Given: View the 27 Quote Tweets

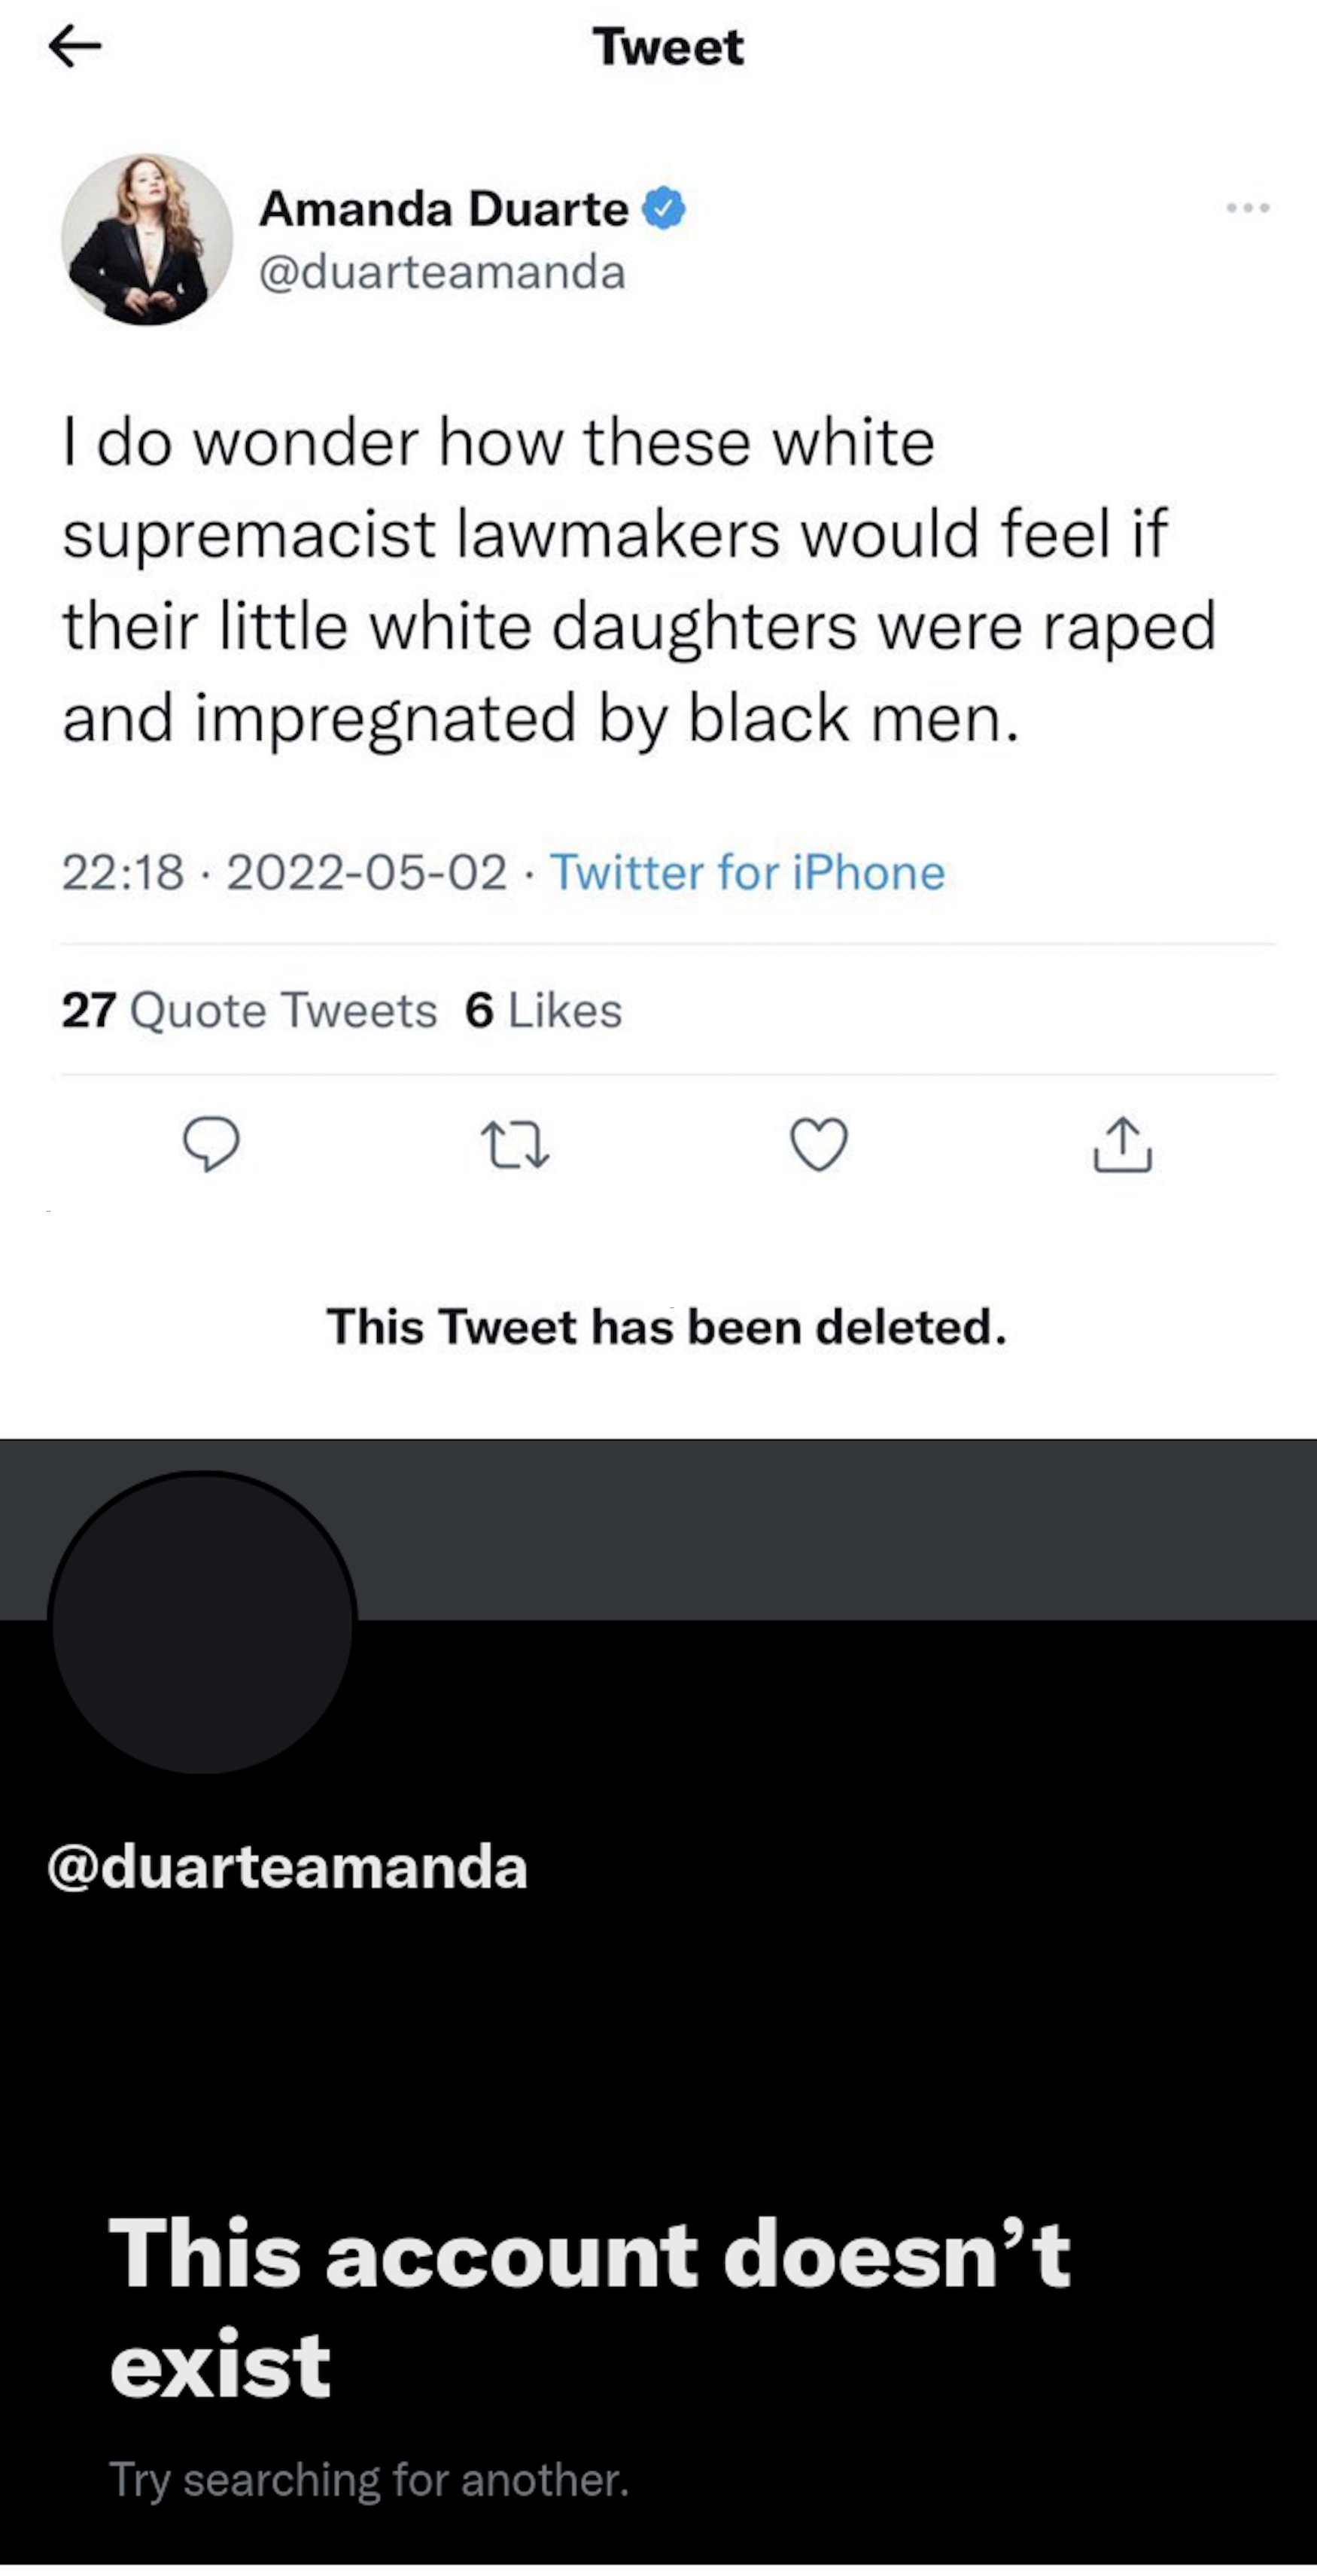Looking at the screenshot, I should click(249, 1010).
